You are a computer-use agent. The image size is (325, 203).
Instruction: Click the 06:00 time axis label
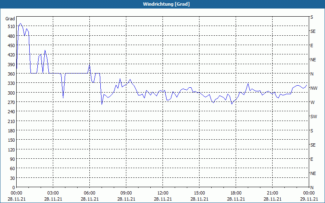pyautogui.click(x=90, y=193)
